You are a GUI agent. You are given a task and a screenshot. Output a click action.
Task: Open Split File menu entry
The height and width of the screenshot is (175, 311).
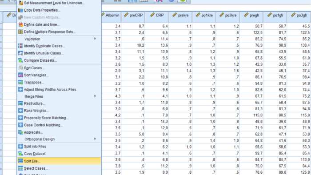59,161
